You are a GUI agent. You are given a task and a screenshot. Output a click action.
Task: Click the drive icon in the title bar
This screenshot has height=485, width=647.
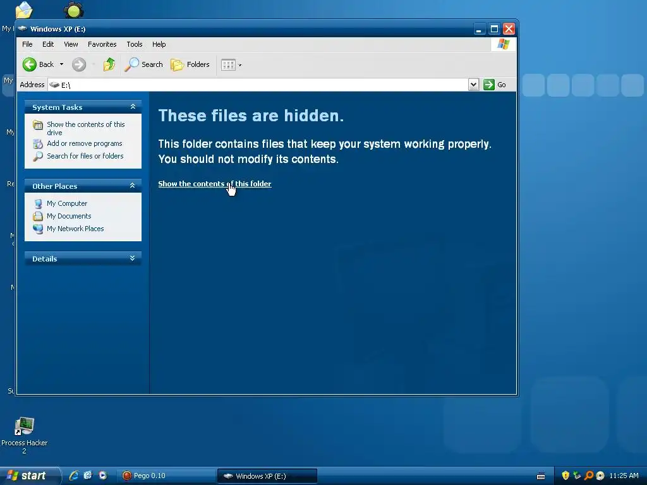pos(23,29)
